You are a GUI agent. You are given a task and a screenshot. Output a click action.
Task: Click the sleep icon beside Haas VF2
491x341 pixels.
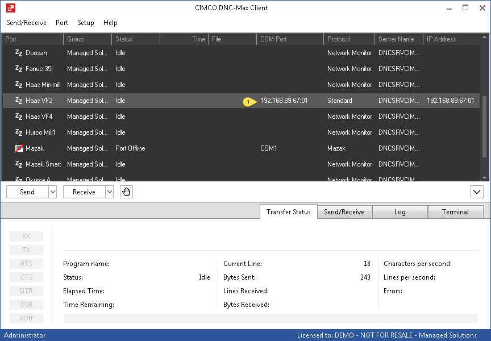(x=19, y=101)
